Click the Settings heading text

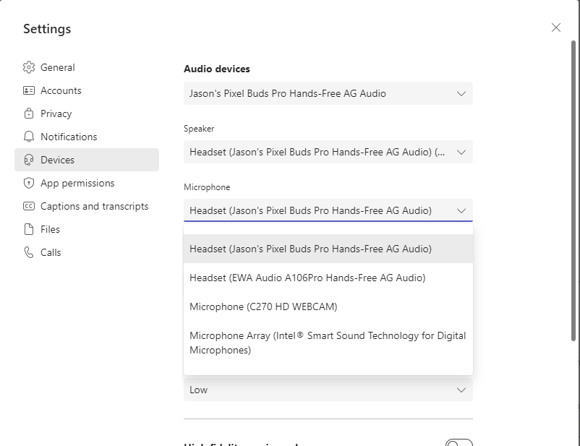47,29
